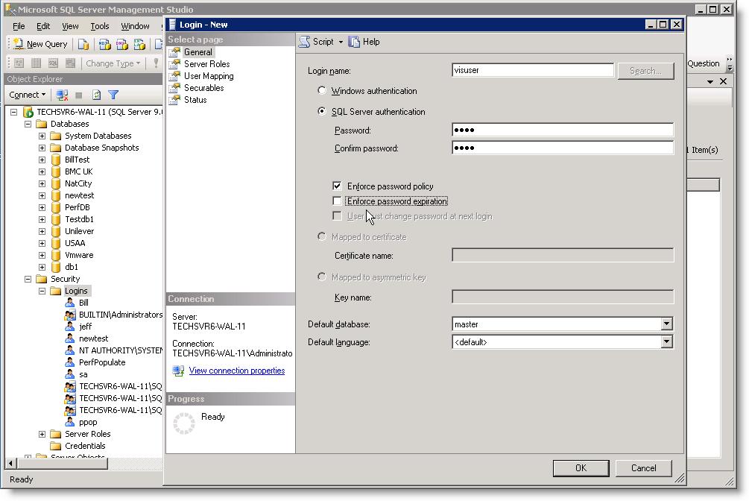Cancel the Login - New dialog
This screenshot has height=501, width=749.
coord(643,468)
